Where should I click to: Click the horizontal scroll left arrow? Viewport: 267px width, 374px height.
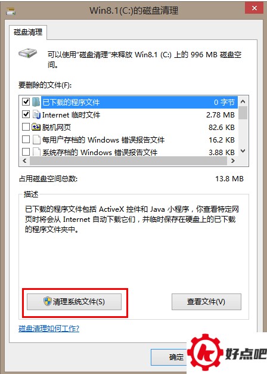click(x=24, y=161)
